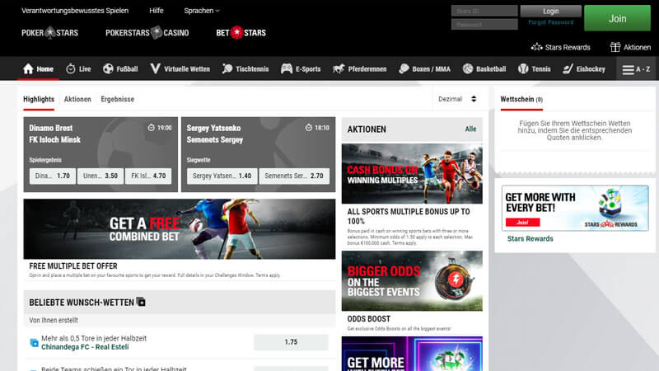659x371 pixels.
Task: Click the Aktionen gift box icon
Action: click(x=615, y=47)
